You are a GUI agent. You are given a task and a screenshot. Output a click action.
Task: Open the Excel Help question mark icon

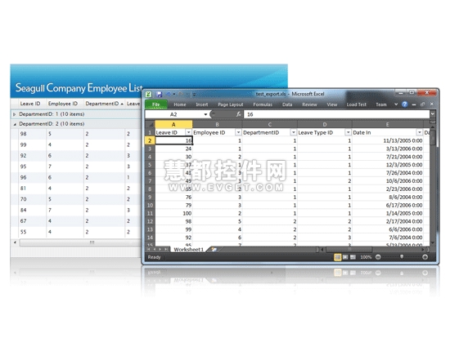pyautogui.click(x=405, y=104)
